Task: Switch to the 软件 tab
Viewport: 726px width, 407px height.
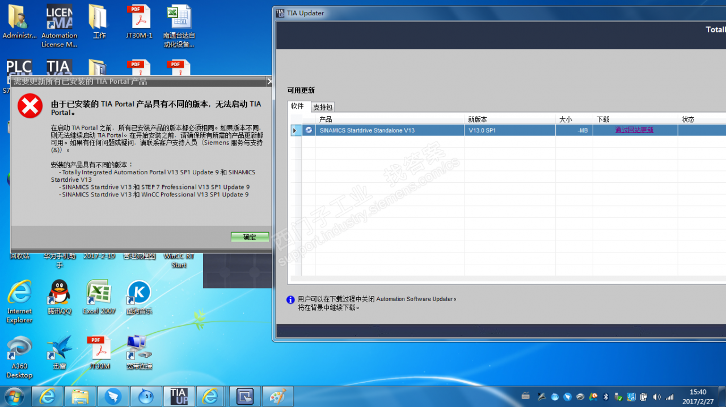Action: pyautogui.click(x=298, y=106)
